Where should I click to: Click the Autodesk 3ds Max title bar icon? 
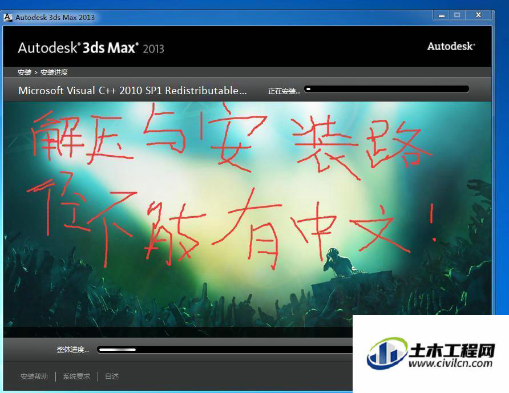coord(7,17)
